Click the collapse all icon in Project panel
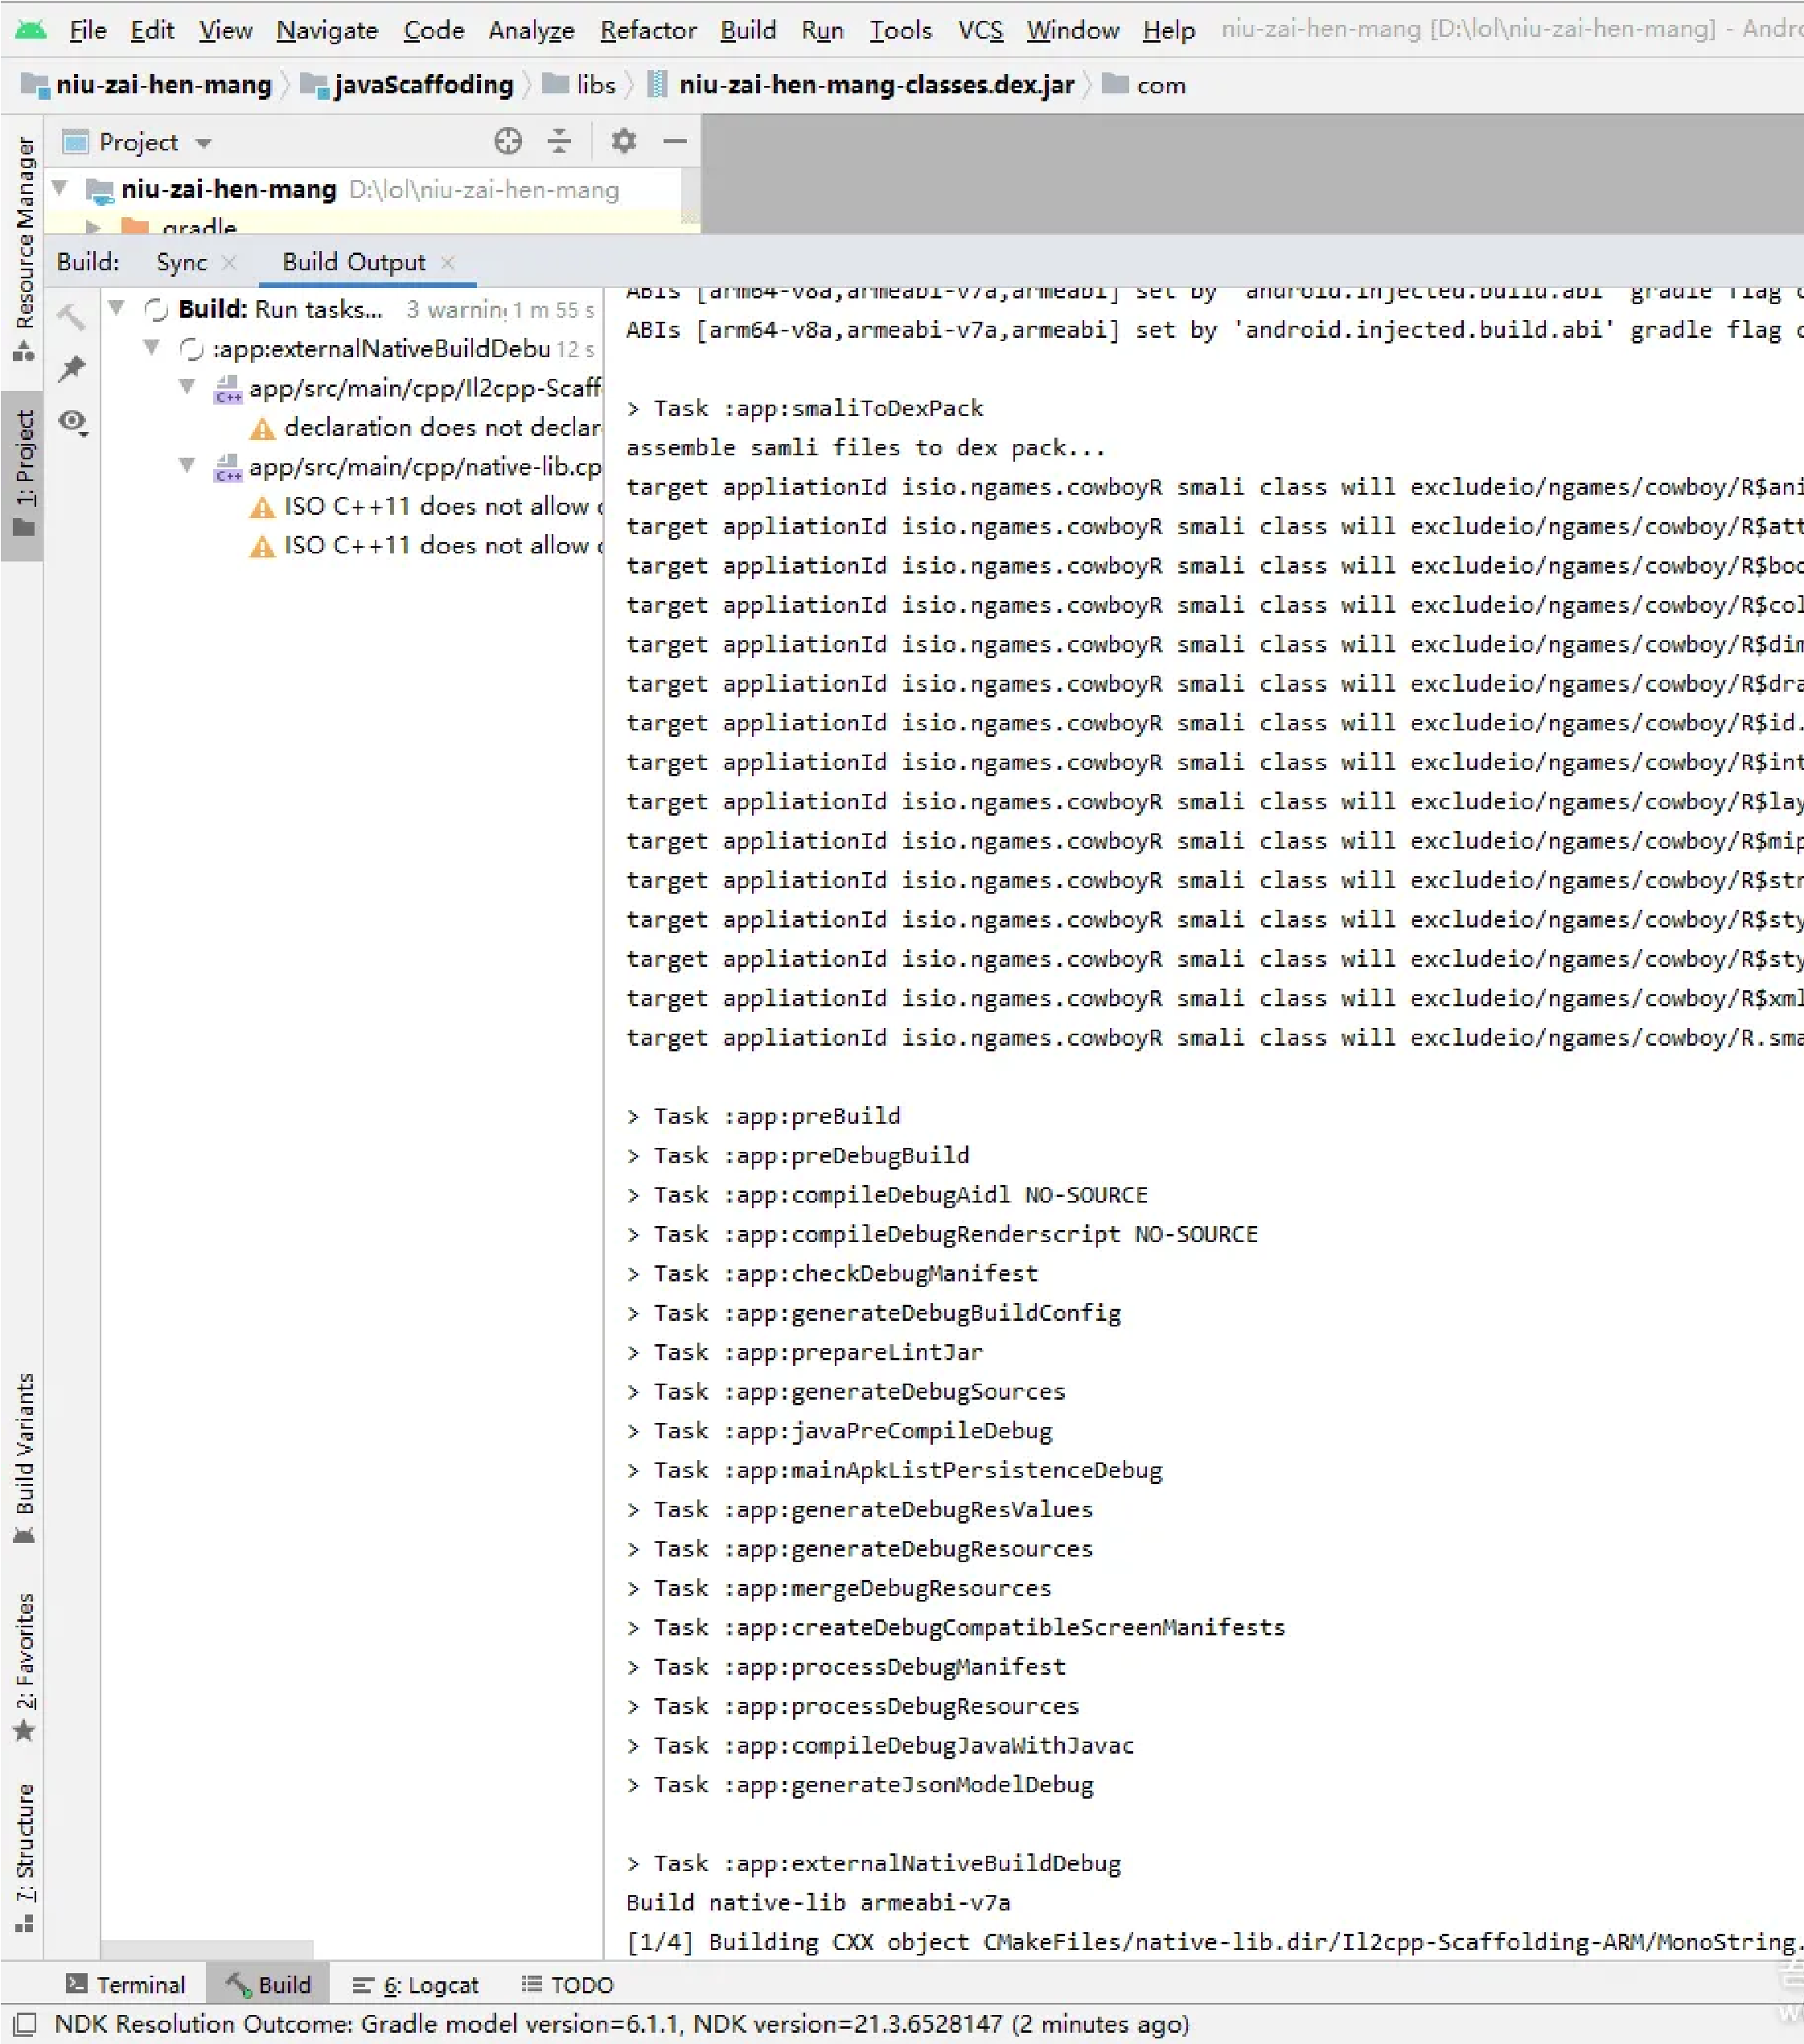Image resolution: width=1804 pixels, height=2044 pixels. click(x=559, y=141)
